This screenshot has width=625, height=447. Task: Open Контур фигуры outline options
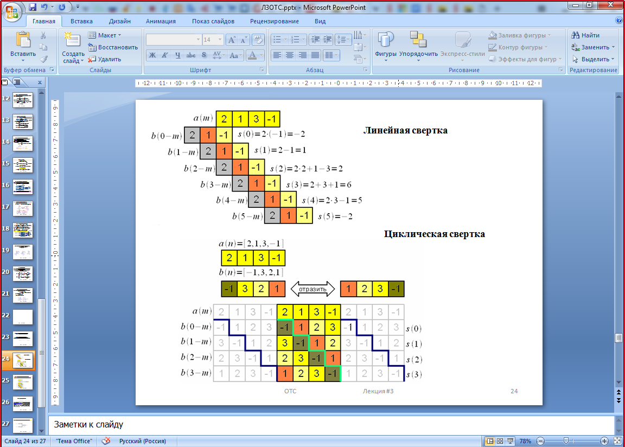tap(518, 47)
